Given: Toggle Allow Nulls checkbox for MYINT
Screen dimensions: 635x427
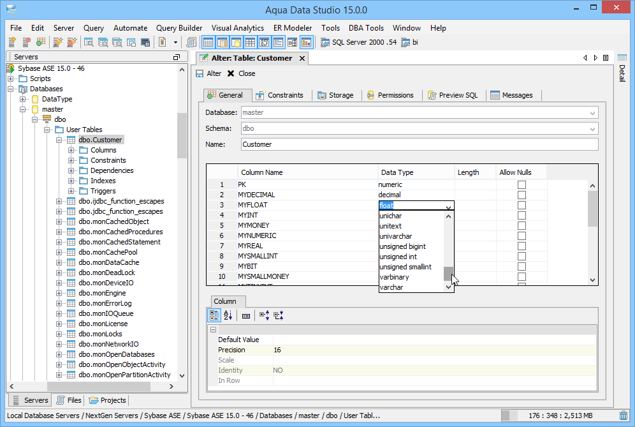Looking at the screenshot, I should click(522, 215).
